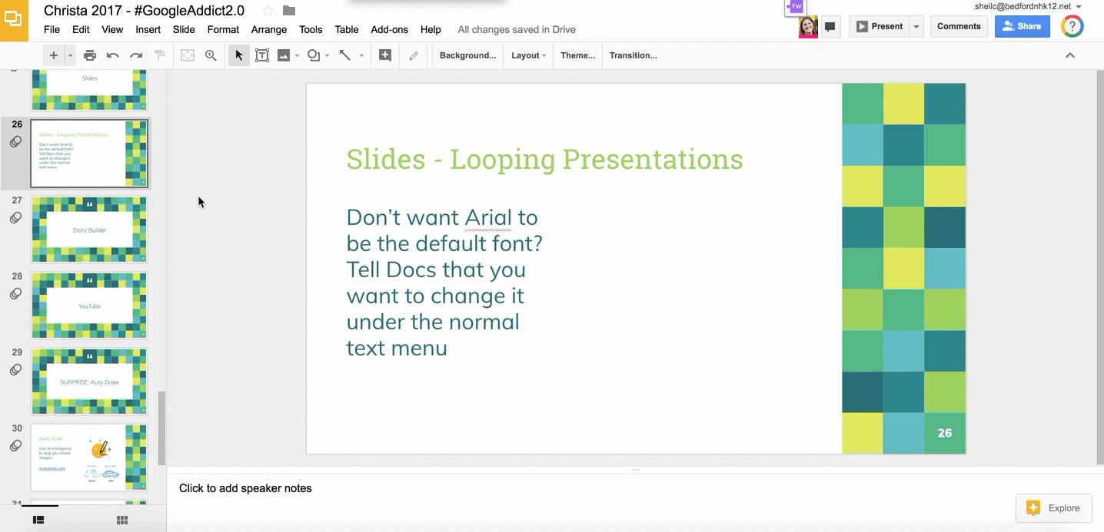
Task: Select the paint format roller
Action: (159, 55)
